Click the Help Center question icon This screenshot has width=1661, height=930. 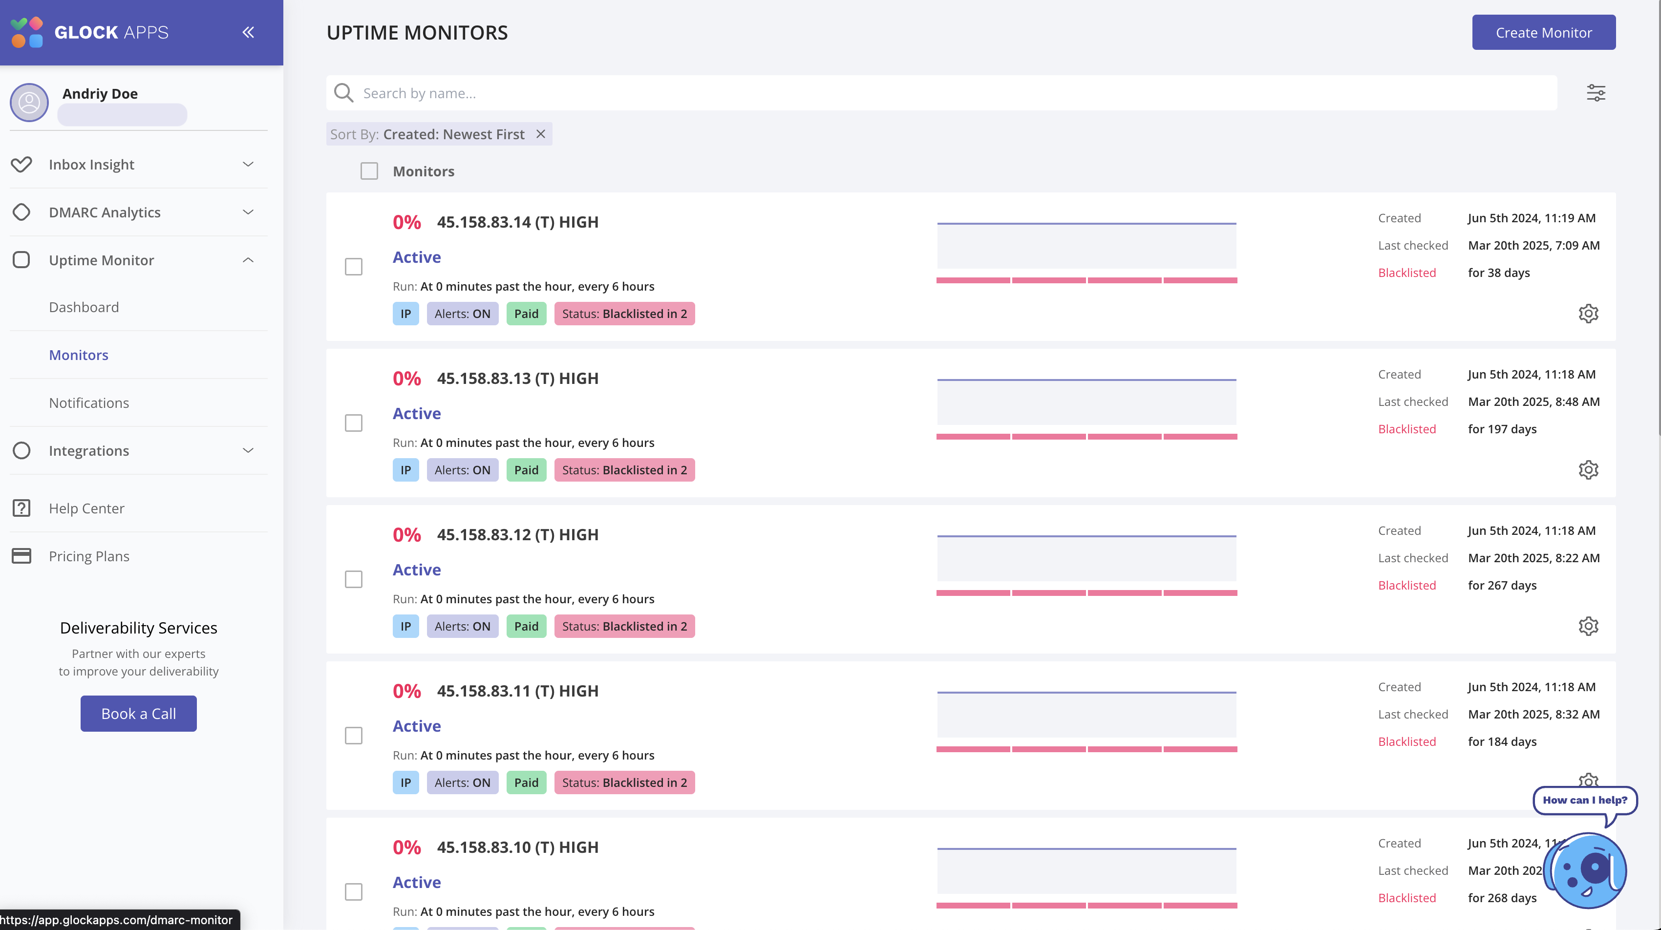pyautogui.click(x=21, y=508)
